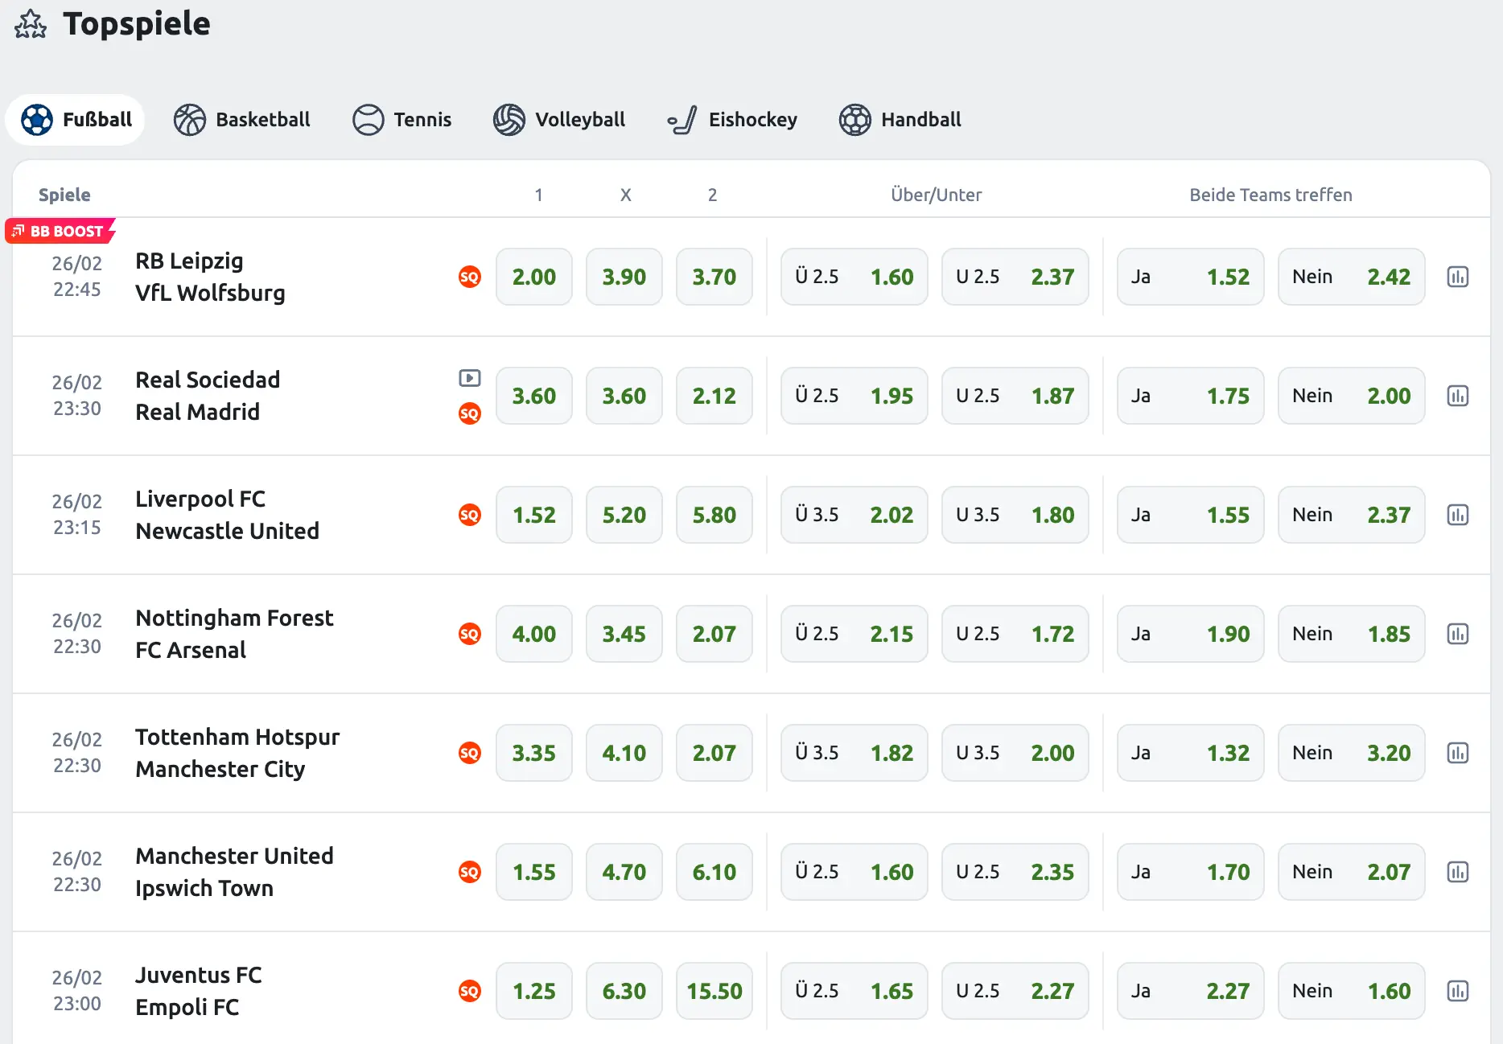Select draw odds 4.10 for Tottenham match
The height and width of the screenshot is (1044, 1503).
coord(624,753)
